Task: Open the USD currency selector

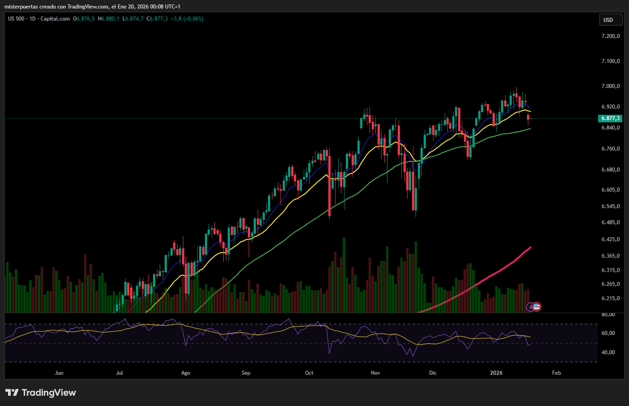Action: (x=611, y=20)
